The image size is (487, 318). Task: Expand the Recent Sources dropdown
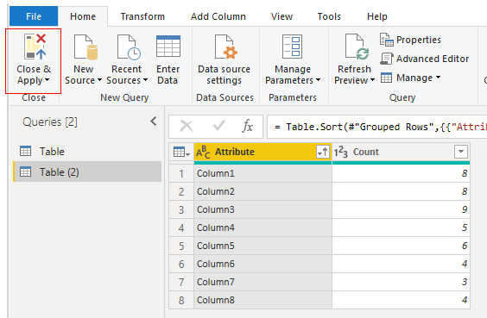point(145,80)
